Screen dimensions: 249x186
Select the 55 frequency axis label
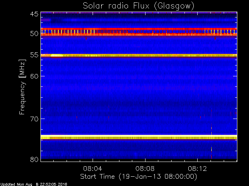click(x=34, y=55)
